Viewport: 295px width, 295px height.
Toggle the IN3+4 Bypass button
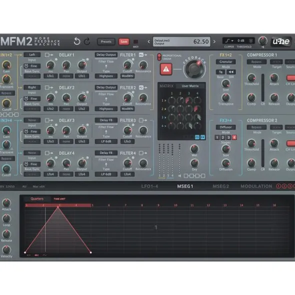[x=7, y=159]
